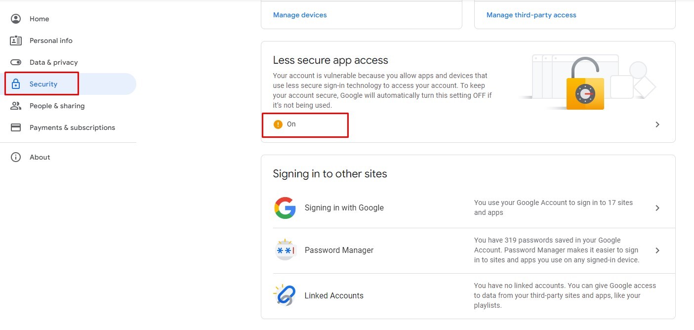Click the Linked Accounts chain icon
Image resolution: width=694 pixels, height=330 pixels.
285,295
